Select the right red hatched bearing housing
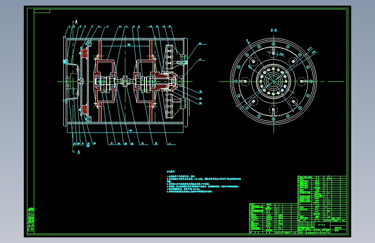Image resolution: width=375 pixels, height=243 pixels. point(145,81)
